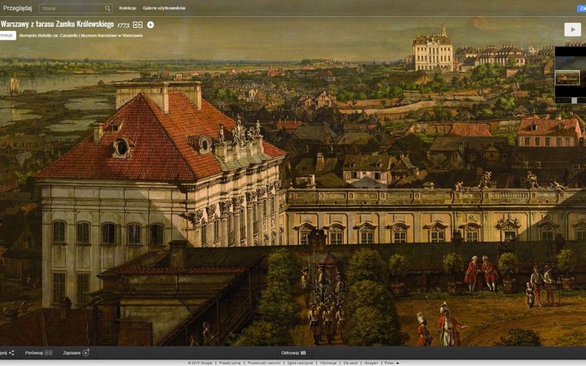The width and height of the screenshot is (586, 366).
Task: Open Kolekcje in top navigation
Action: (127, 8)
